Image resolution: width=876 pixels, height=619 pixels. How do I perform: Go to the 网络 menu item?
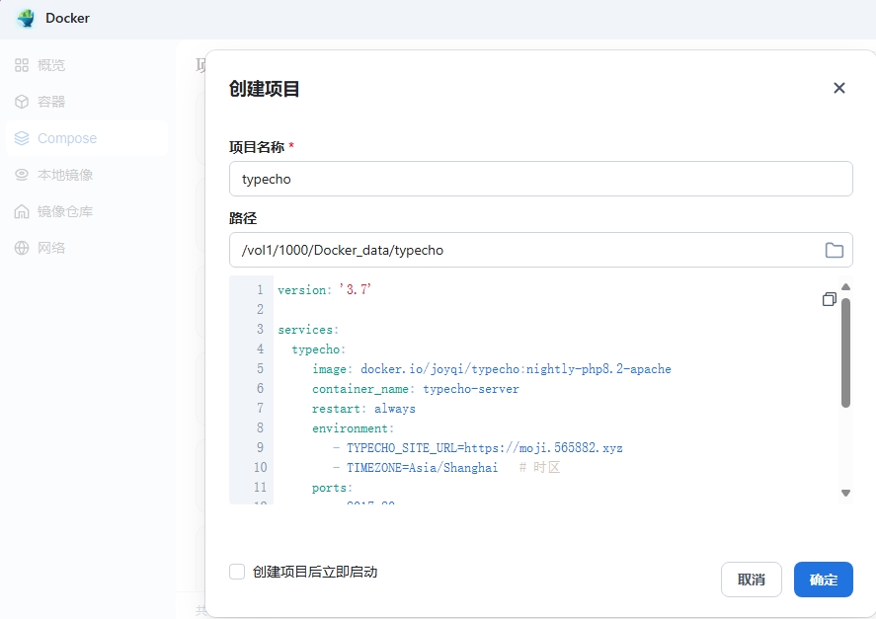pyautogui.click(x=51, y=248)
